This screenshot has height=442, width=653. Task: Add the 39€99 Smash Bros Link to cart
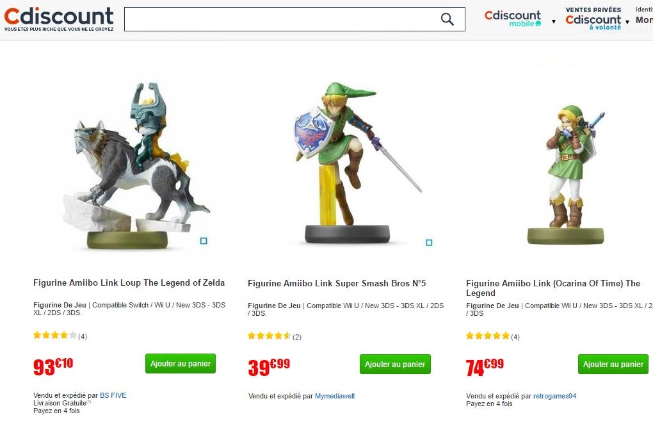point(395,364)
